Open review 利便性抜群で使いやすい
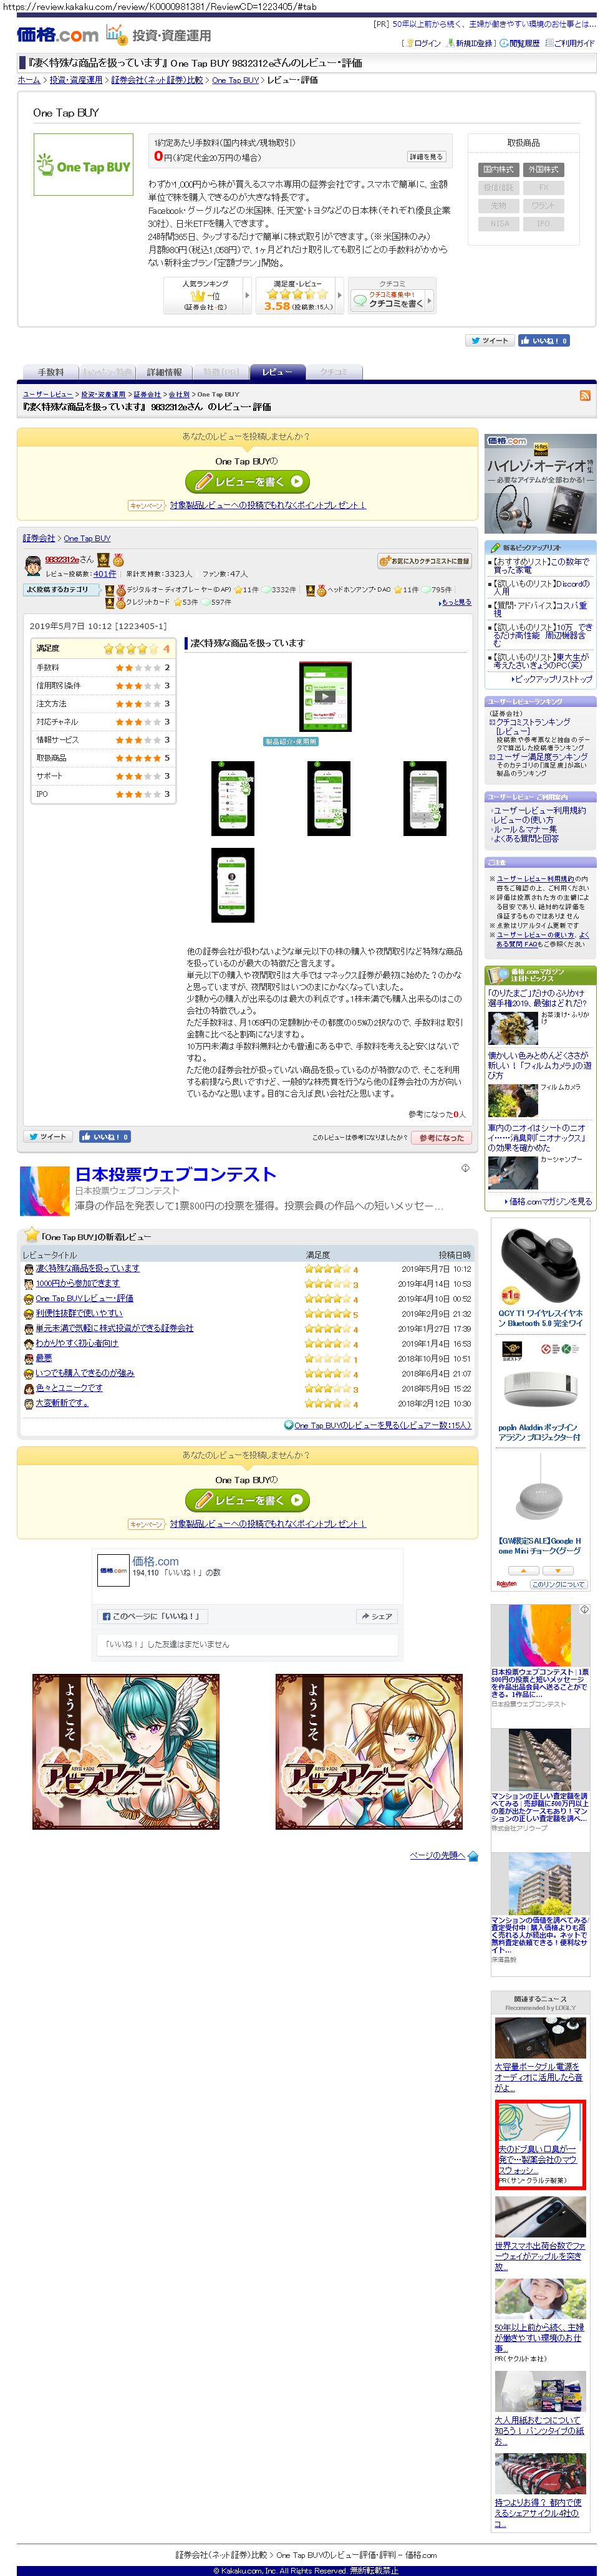The width and height of the screenshot is (613, 2576). pos(79,1313)
